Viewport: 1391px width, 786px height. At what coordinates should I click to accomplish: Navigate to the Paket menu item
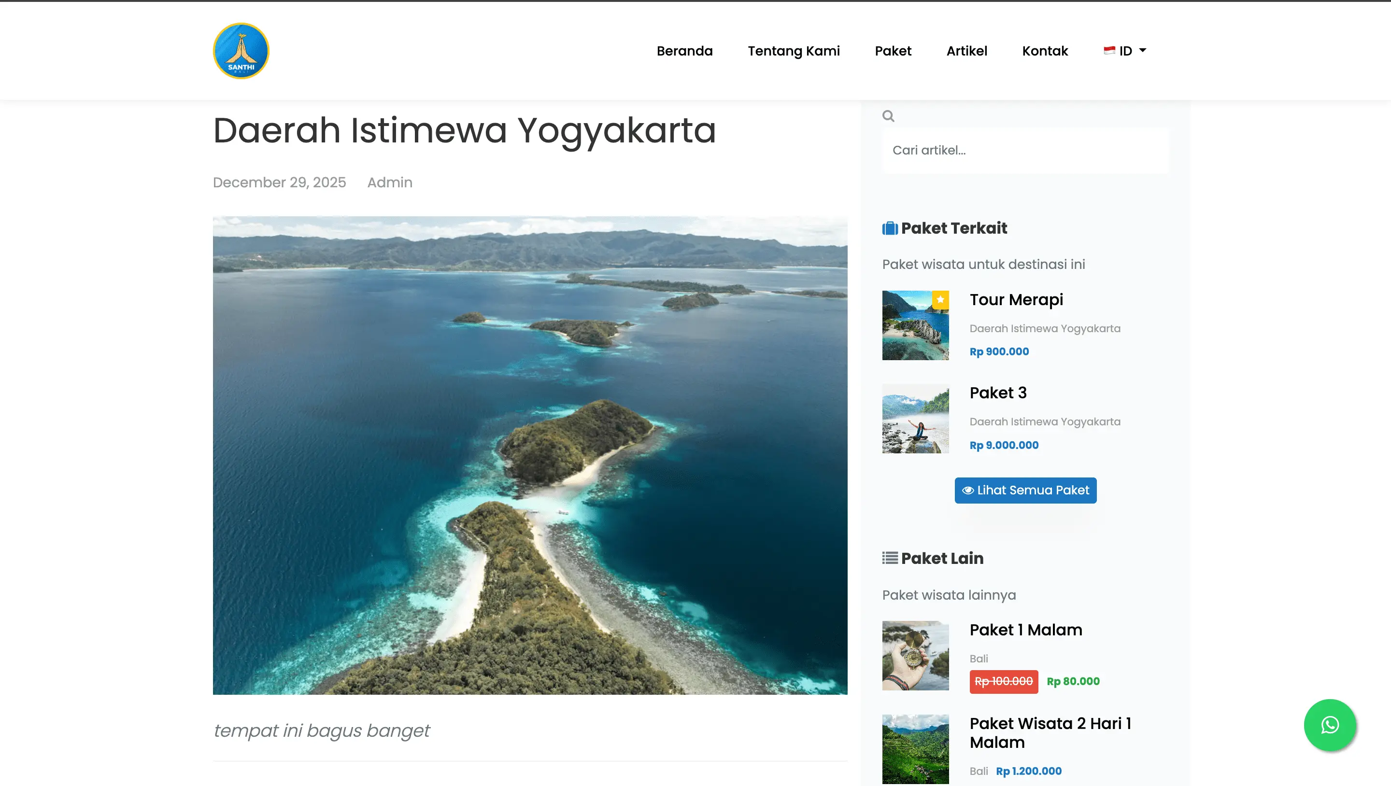tap(893, 51)
